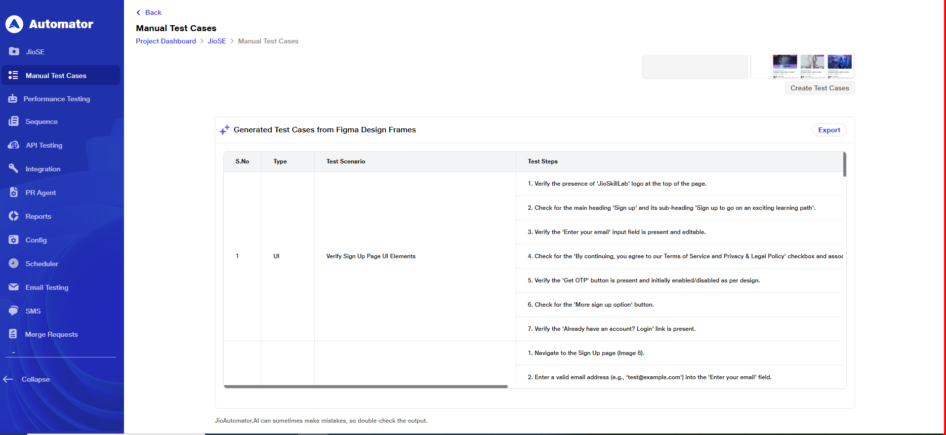This screenshot has width=946, height=435.
Task: Click the first Figma frame thumbnail
Action: pyautogui.click(x=784, y=66)
